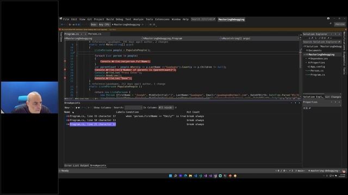Click the Preview button
This screenshot has width=348, height=195.
point(340,24)
